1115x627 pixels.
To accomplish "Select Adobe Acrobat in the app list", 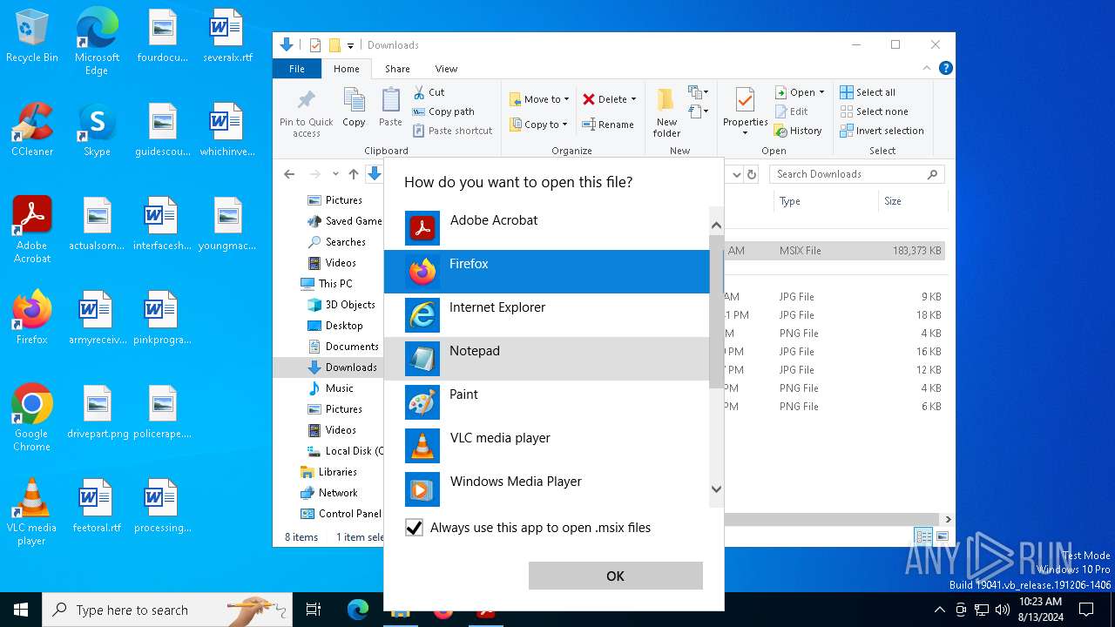I will tap(547, 228).
